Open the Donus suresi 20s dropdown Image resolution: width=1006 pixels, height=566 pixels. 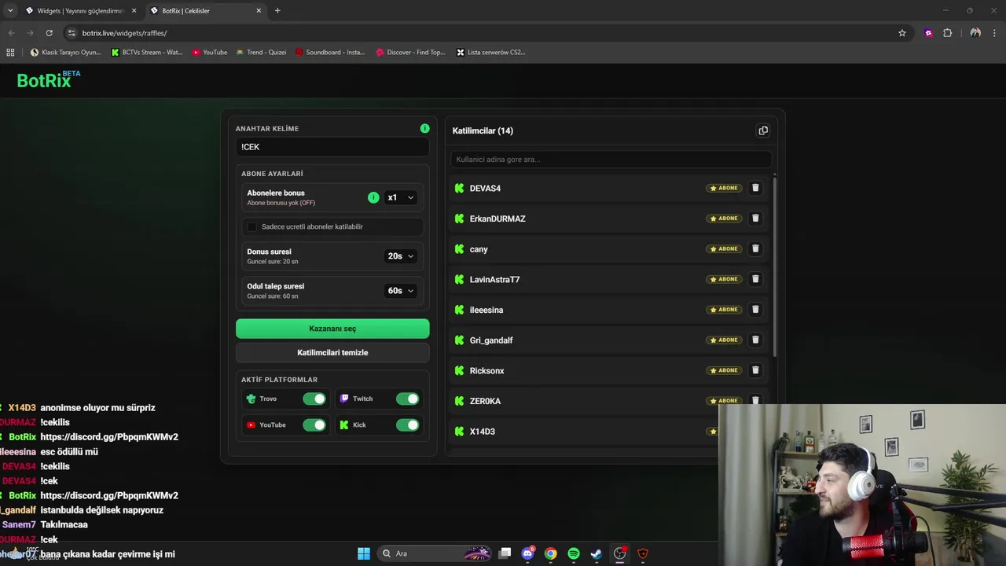click(x=400, y=255)
